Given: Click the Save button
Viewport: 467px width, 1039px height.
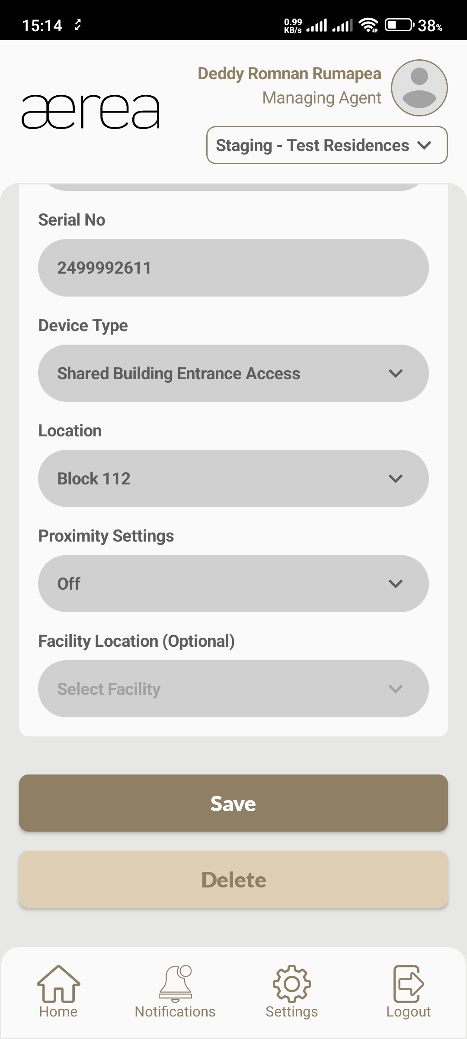Looking at the screenshot, I should point(233,803).
